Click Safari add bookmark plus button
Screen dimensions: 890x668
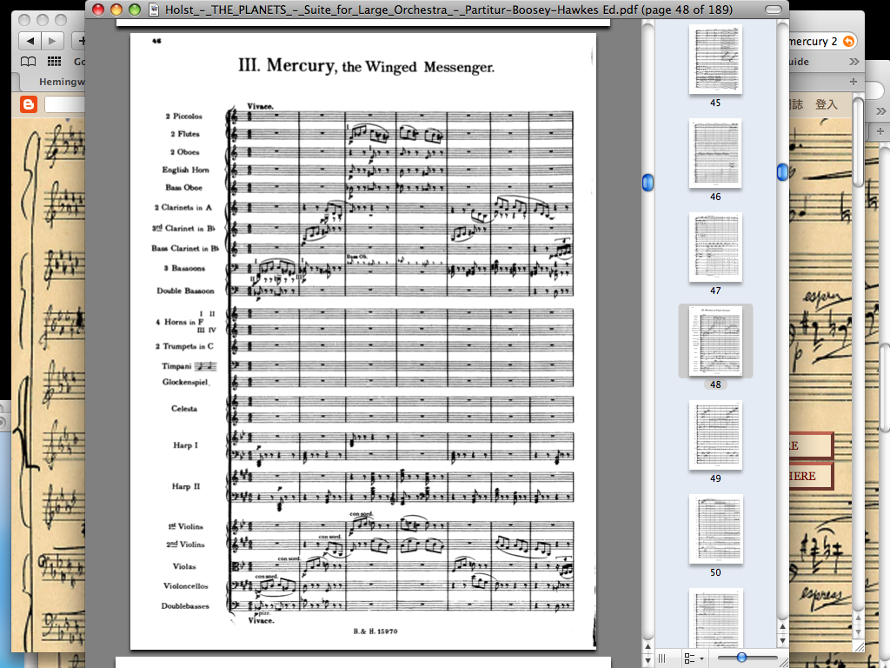[80, 40]
